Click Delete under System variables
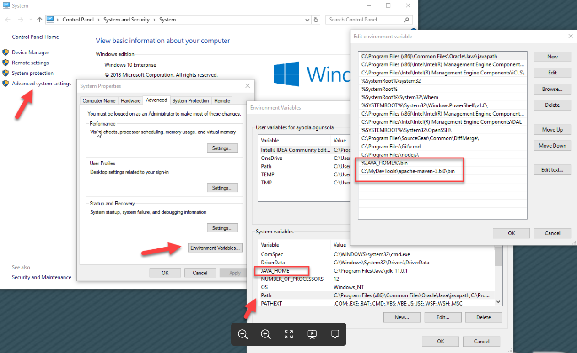Viewport: 577px width, 353px height. coord(484,317)
